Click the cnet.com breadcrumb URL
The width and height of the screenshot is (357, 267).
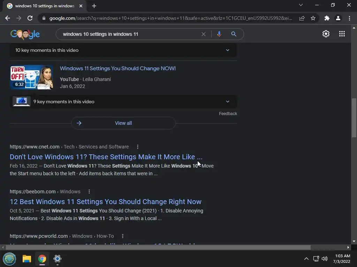[69, 147]
